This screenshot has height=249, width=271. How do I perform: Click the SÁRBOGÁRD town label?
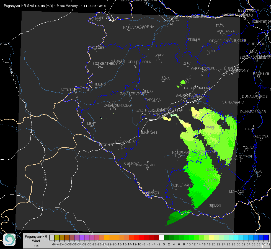[x=233, y=102]
